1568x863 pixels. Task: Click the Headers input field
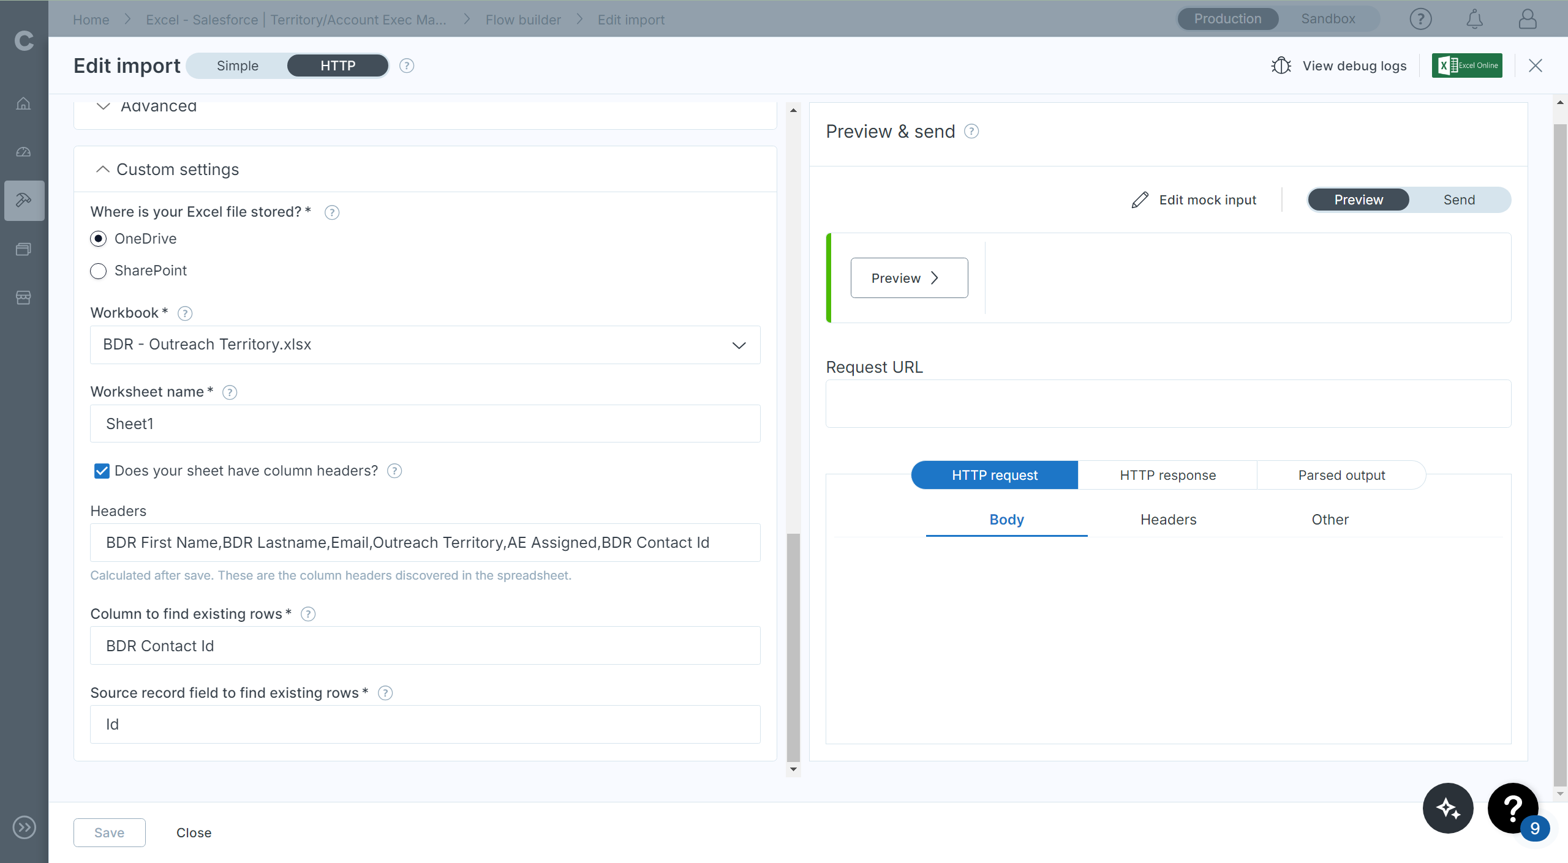(425, 542)
